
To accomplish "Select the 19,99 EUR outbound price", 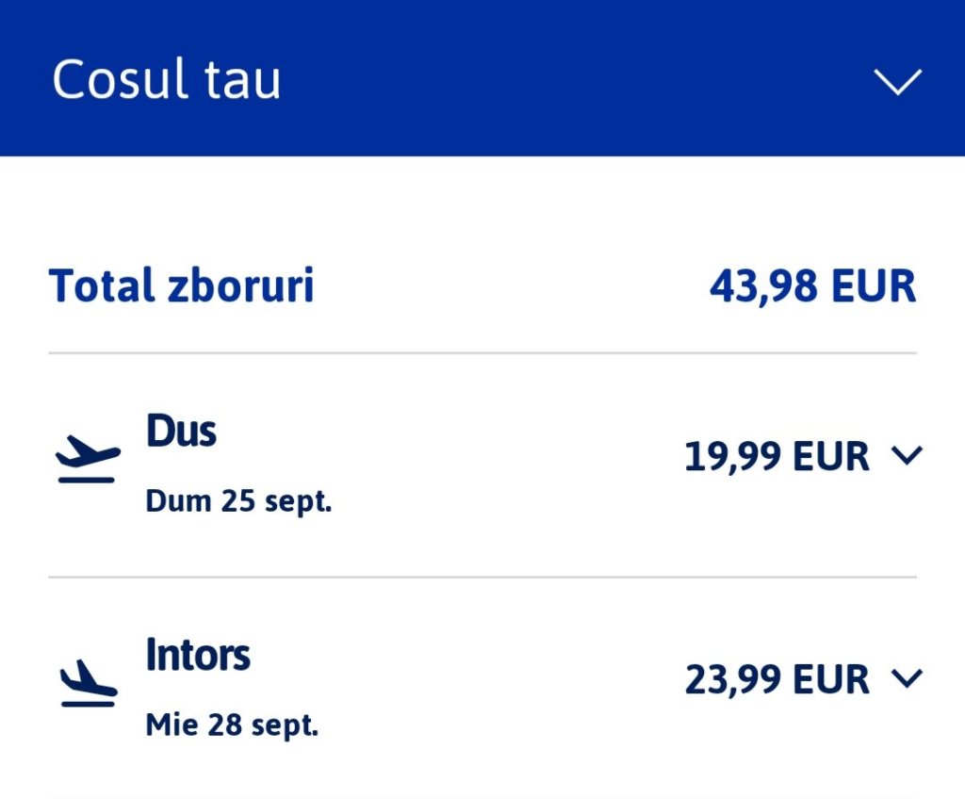I will (x=776, y=457).
